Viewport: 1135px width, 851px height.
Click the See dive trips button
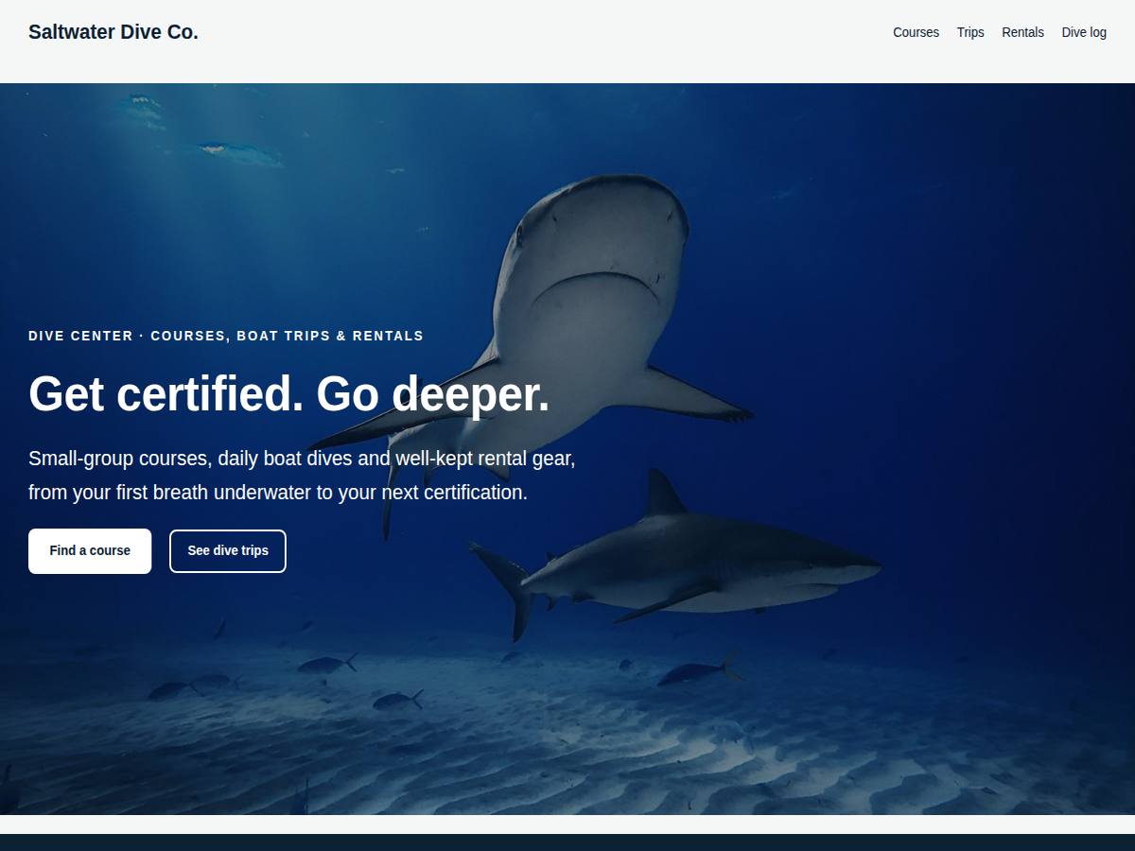pyautogui.click(x=228, y=551)
